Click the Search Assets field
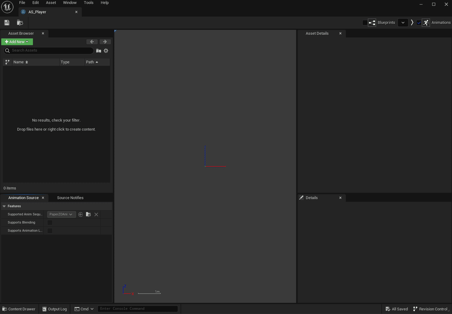This screenshot has width=452, height=314. [48, 50]
